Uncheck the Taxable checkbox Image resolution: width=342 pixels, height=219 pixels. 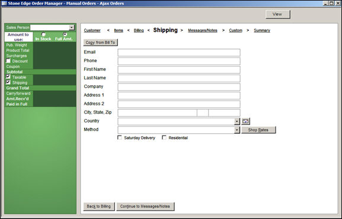(x=8, y=77)
